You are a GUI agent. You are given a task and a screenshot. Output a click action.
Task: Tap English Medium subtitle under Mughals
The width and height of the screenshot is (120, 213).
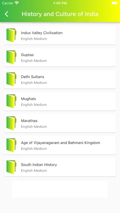[x=34, y=105]
